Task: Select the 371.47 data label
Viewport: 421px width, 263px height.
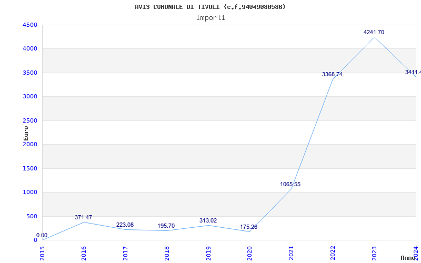Action: click(x=83, y=217)
